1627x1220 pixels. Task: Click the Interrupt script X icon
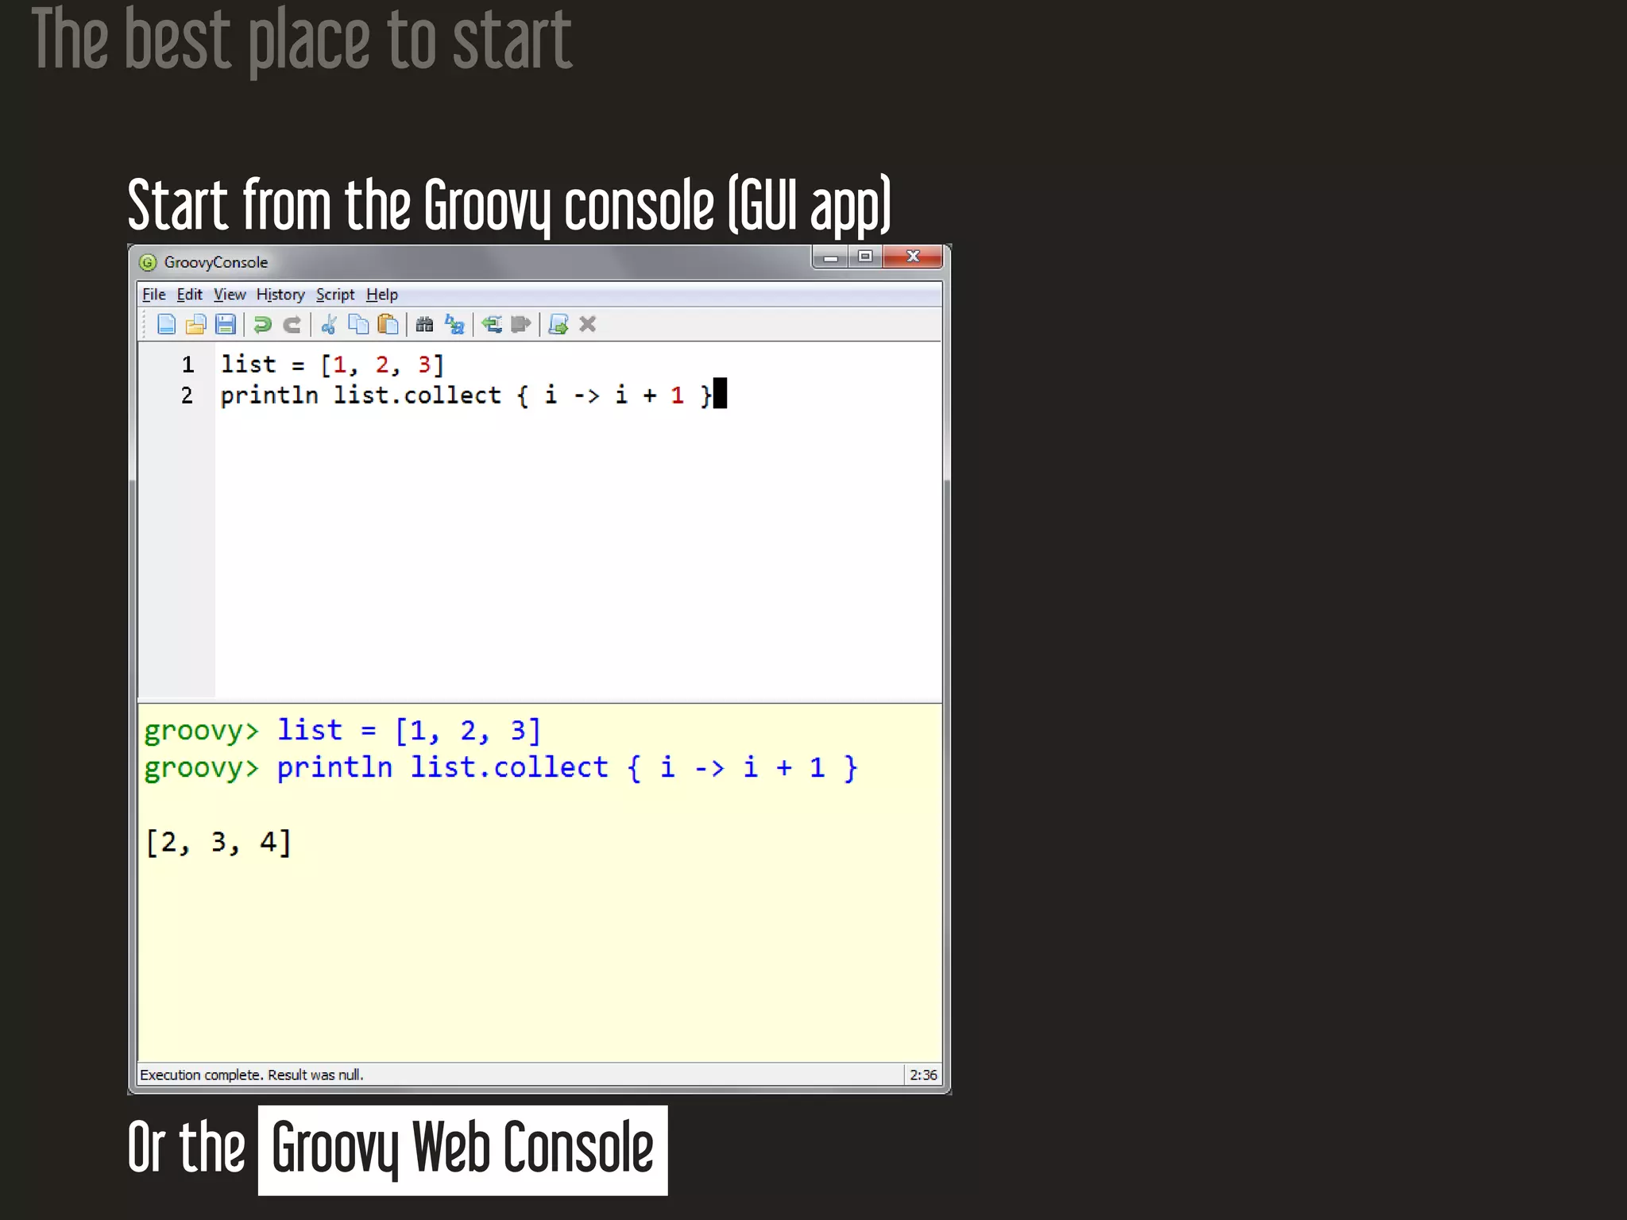click(588, 324)
